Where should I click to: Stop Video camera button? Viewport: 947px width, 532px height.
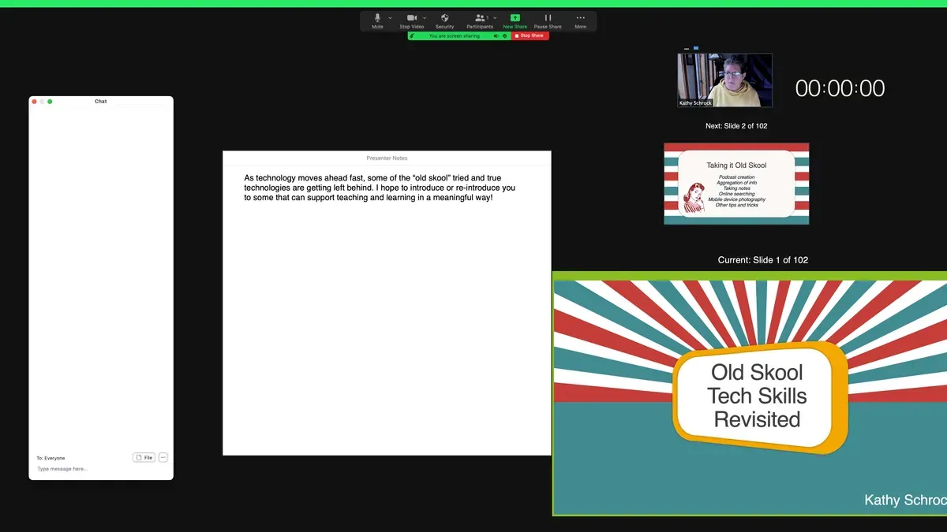pos(412,20)
